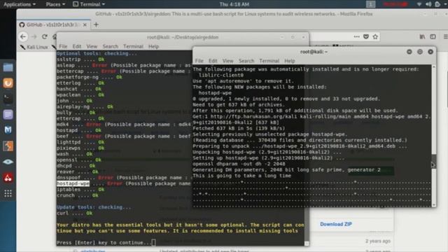Open Help menu in airgeddon terminal
Image resolution: width=448 pixels, height=252 pixels.
(x=153, y=47)
